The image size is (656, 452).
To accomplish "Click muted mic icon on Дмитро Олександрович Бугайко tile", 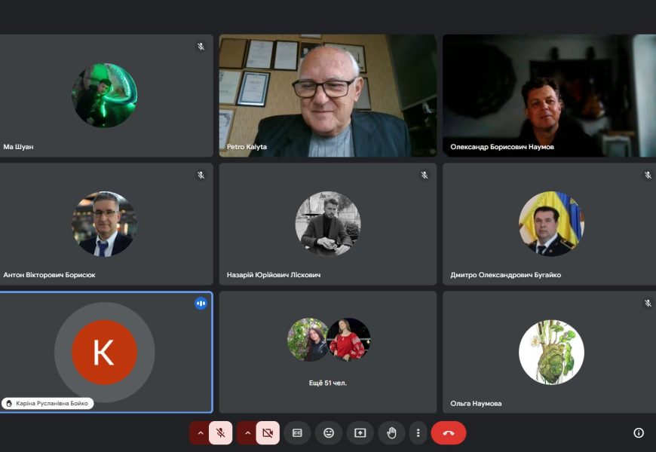I will (648, 176).
